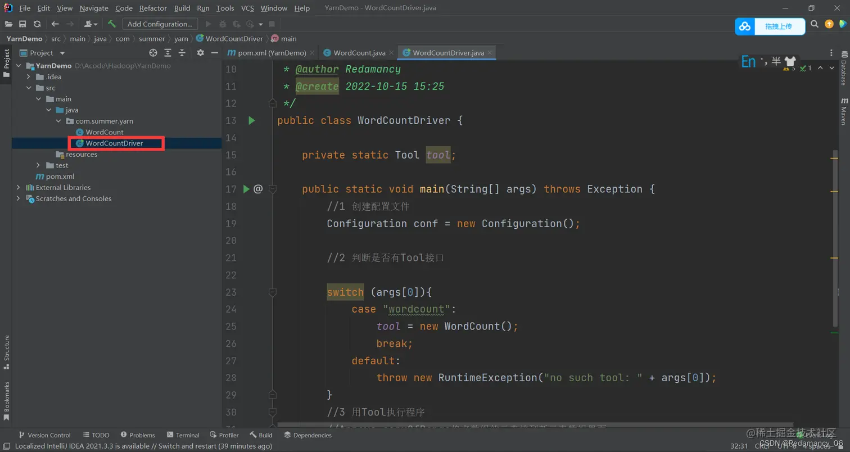Click Collapse All in Project panel
Screen dimensions: 850x452
tap(182, 53)
